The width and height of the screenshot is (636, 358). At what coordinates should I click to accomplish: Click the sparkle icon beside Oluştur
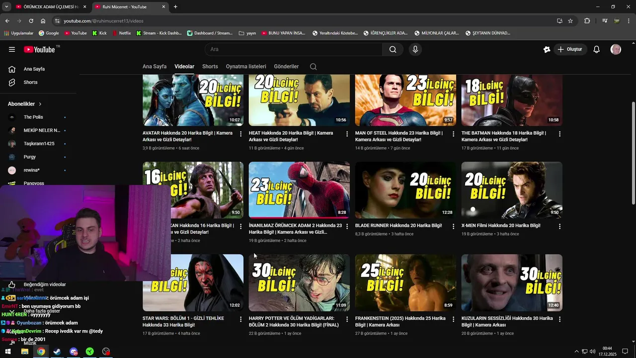coord(547,49)
